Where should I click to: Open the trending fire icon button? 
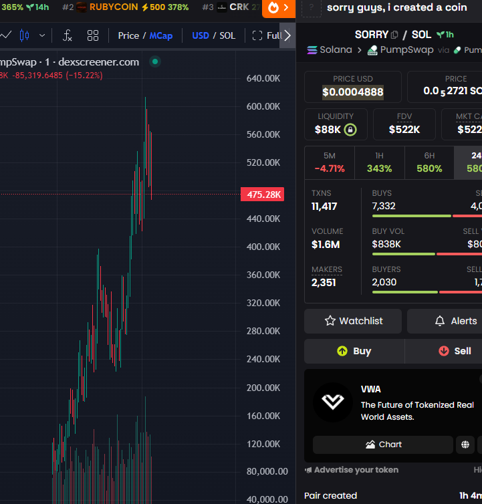(279, 8)
